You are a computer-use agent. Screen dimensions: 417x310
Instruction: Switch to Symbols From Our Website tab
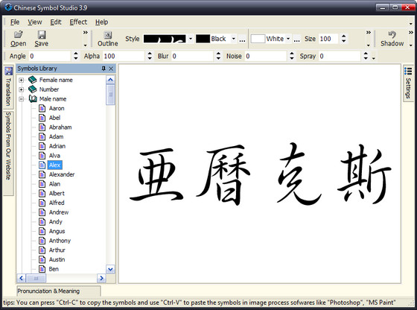click(8, 146)
